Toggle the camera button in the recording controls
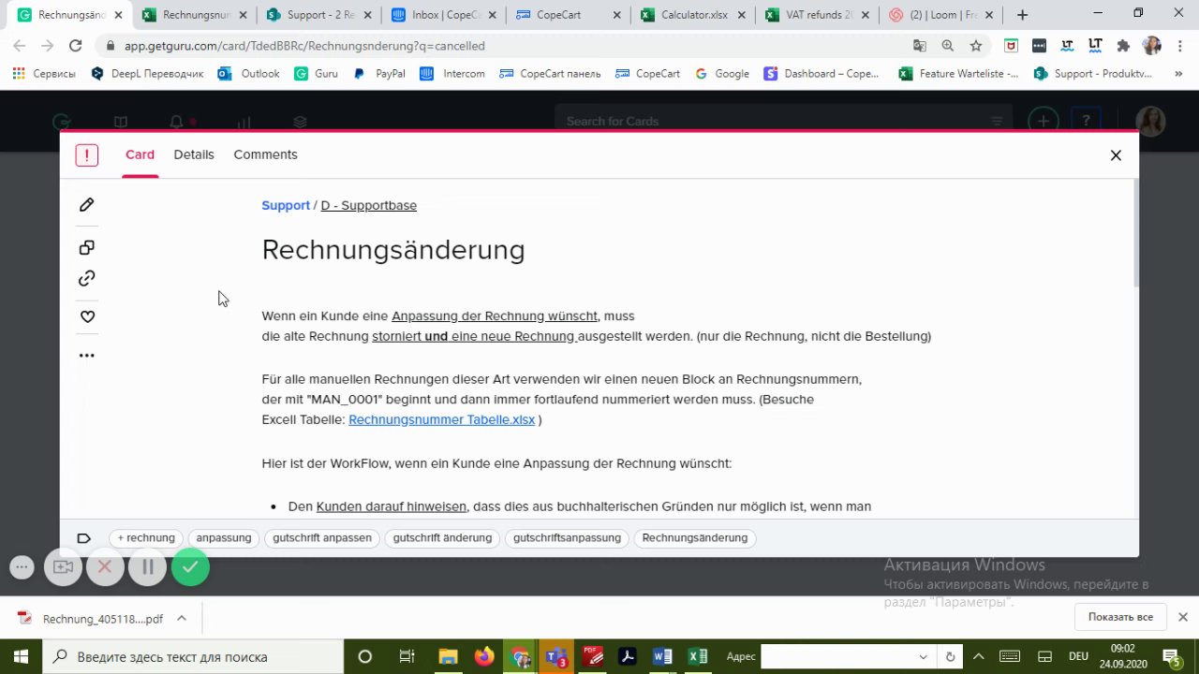The image size is (1199, 674). 63,566
